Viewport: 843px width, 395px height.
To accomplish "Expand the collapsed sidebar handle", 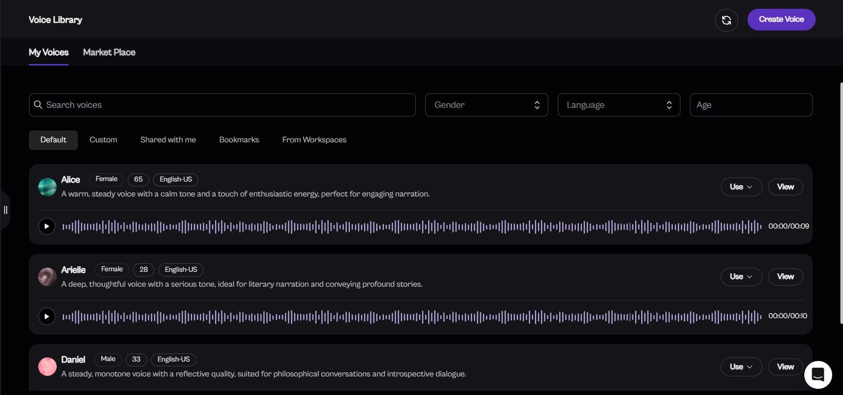I will pos(6,210).
